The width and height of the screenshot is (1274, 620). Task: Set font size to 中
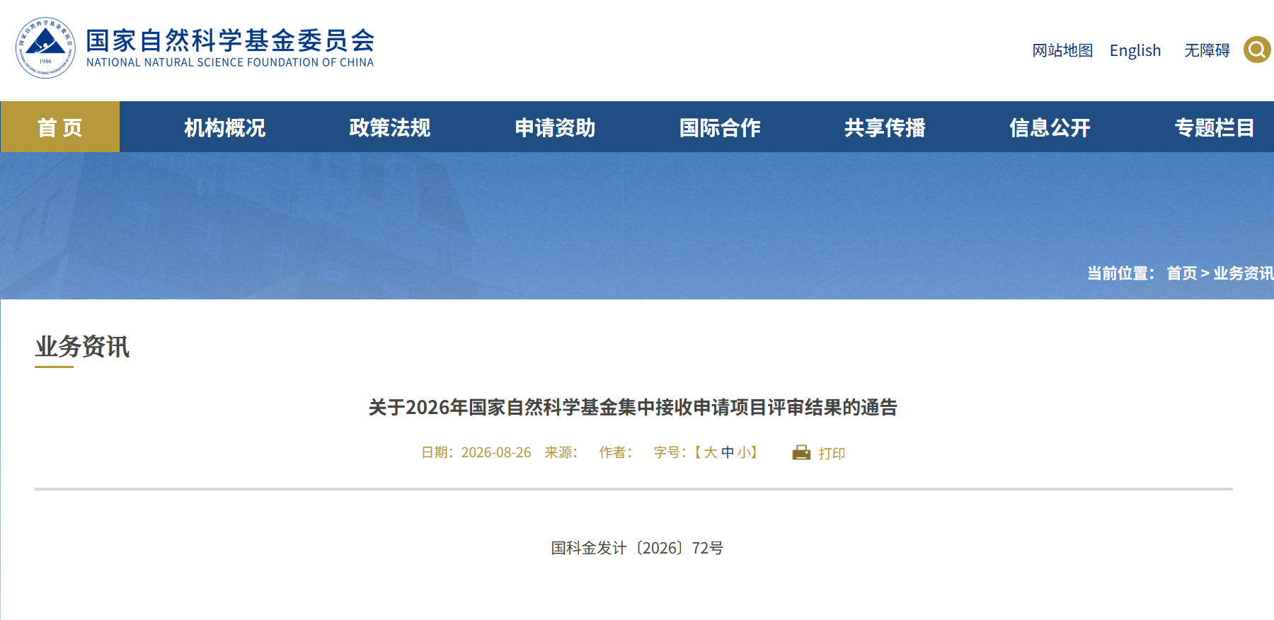pyautogui.click(x=728, y=452)
